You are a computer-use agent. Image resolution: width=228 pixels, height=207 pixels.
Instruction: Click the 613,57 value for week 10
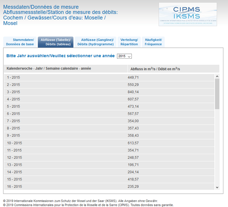tap(133, 143)
